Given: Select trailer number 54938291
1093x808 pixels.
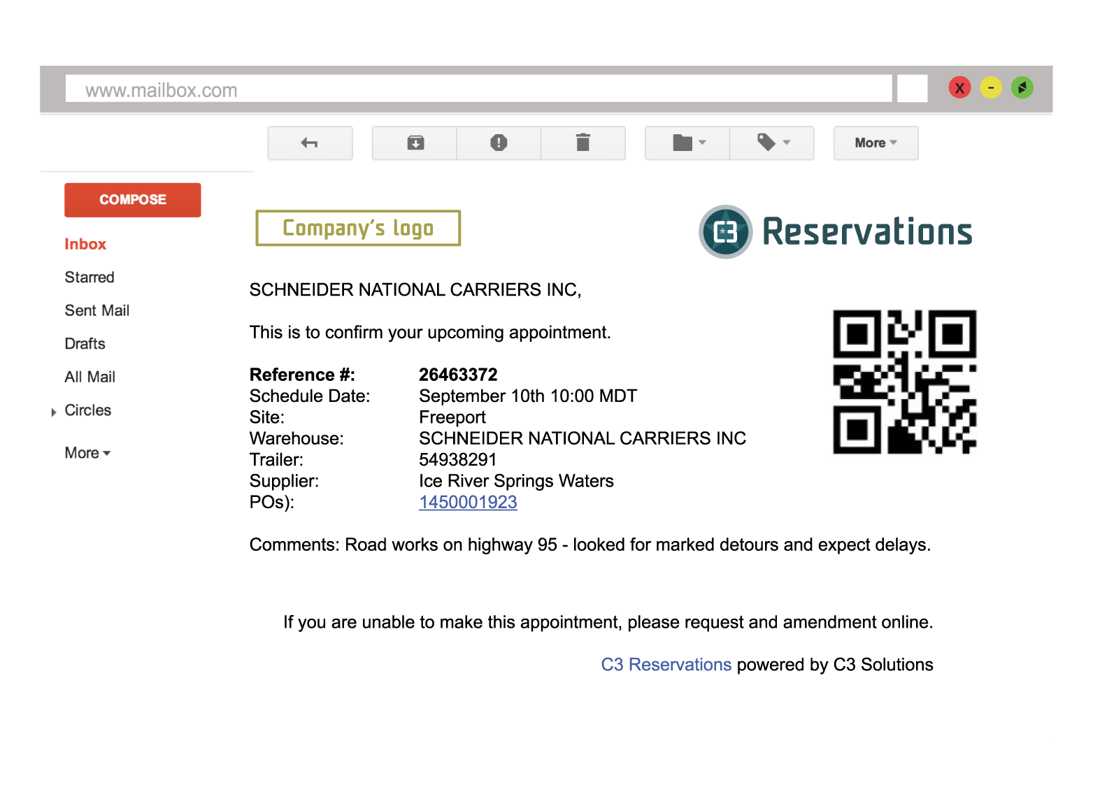Looking at the screenshot, I should coord(458,460).
